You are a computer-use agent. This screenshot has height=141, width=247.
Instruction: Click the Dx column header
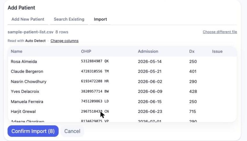pos(192,51)
